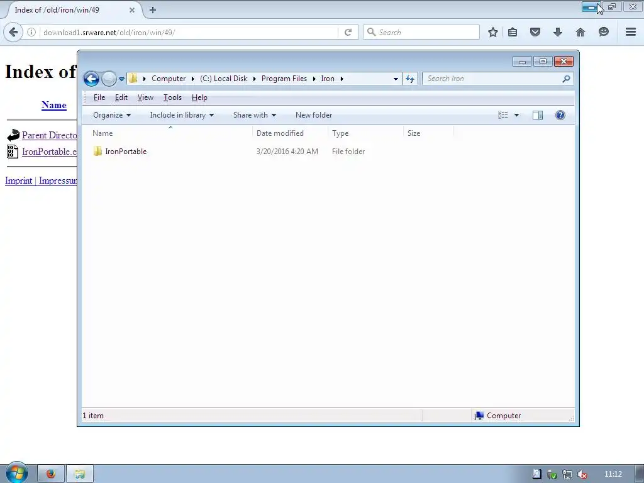Save page to Pocket icon

(x=535, y=32)
